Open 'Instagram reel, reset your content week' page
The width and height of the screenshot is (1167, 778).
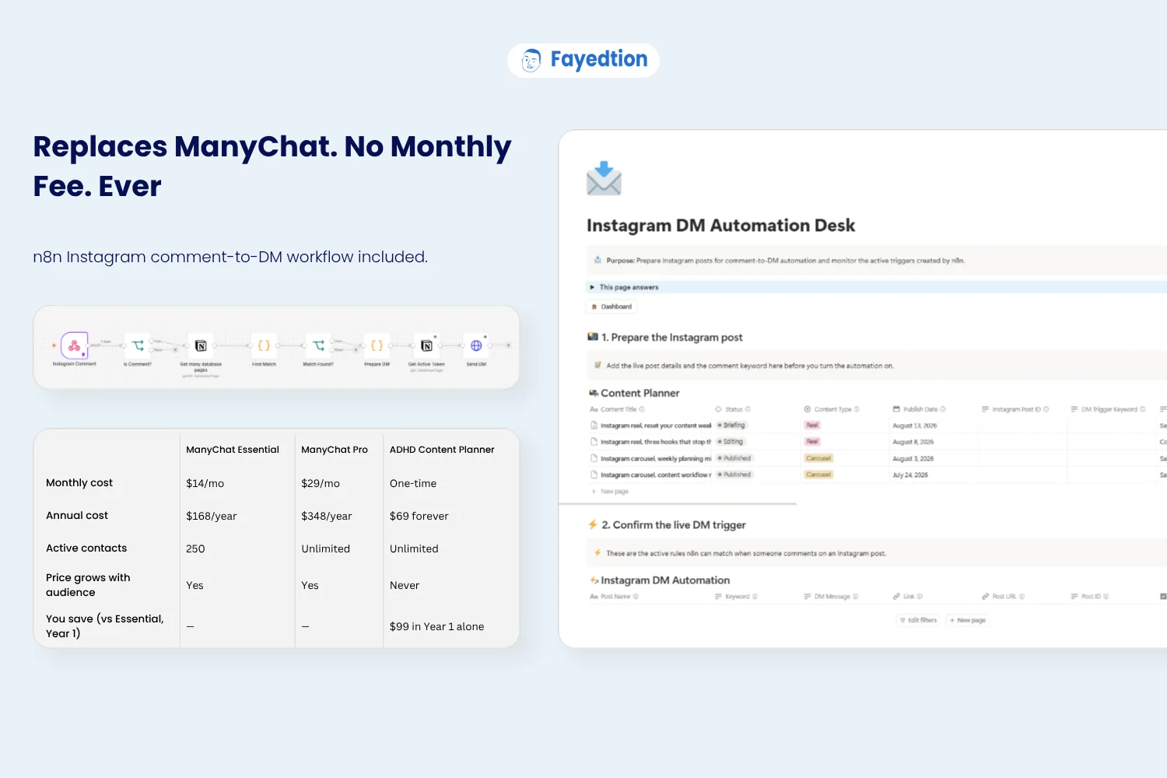(656, 426)
